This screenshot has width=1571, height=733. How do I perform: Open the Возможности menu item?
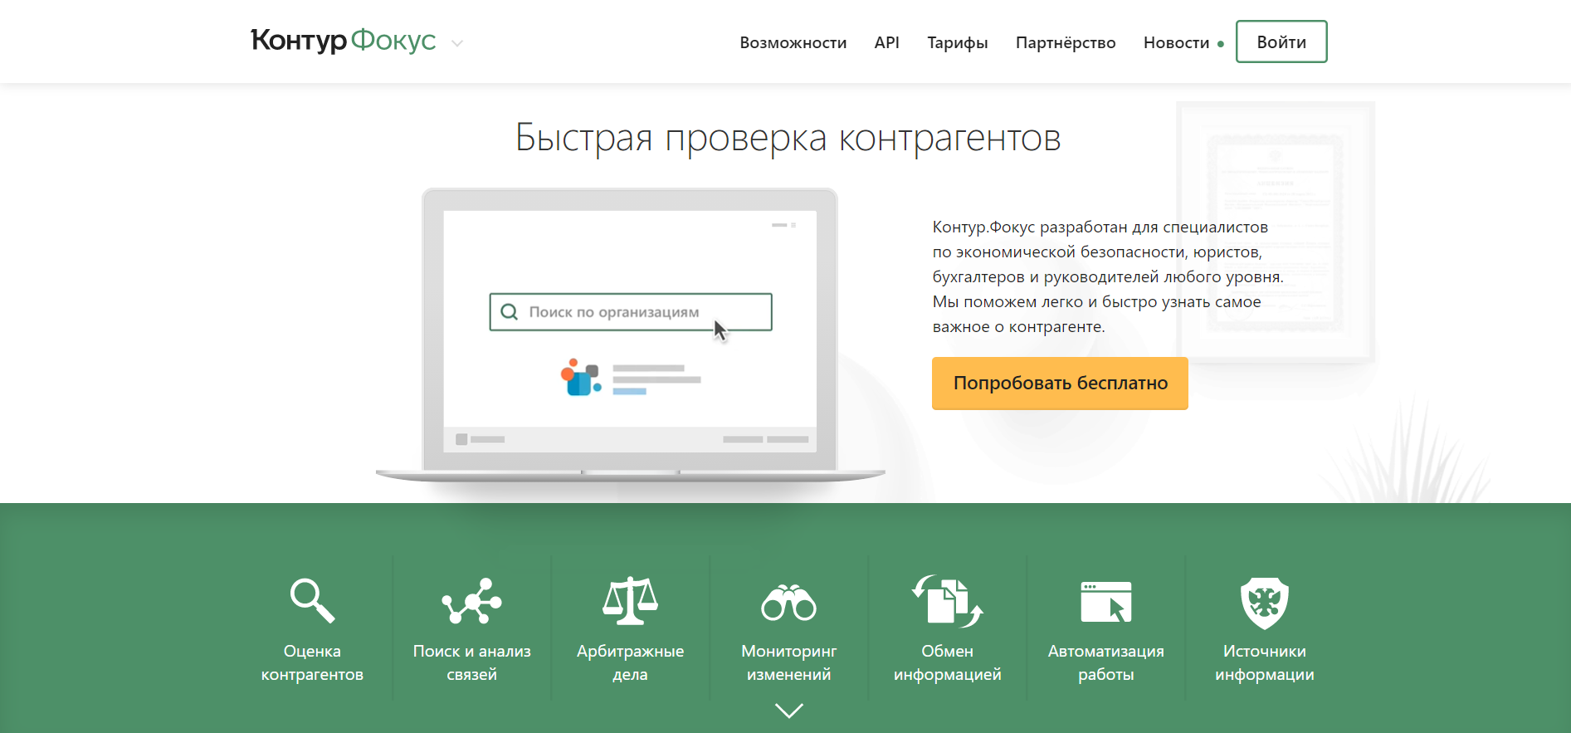coord(793,42)
